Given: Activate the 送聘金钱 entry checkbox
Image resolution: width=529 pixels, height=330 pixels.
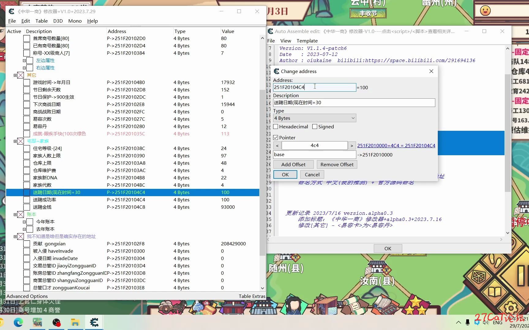Looking at the screenshot, I should [27, 207].
